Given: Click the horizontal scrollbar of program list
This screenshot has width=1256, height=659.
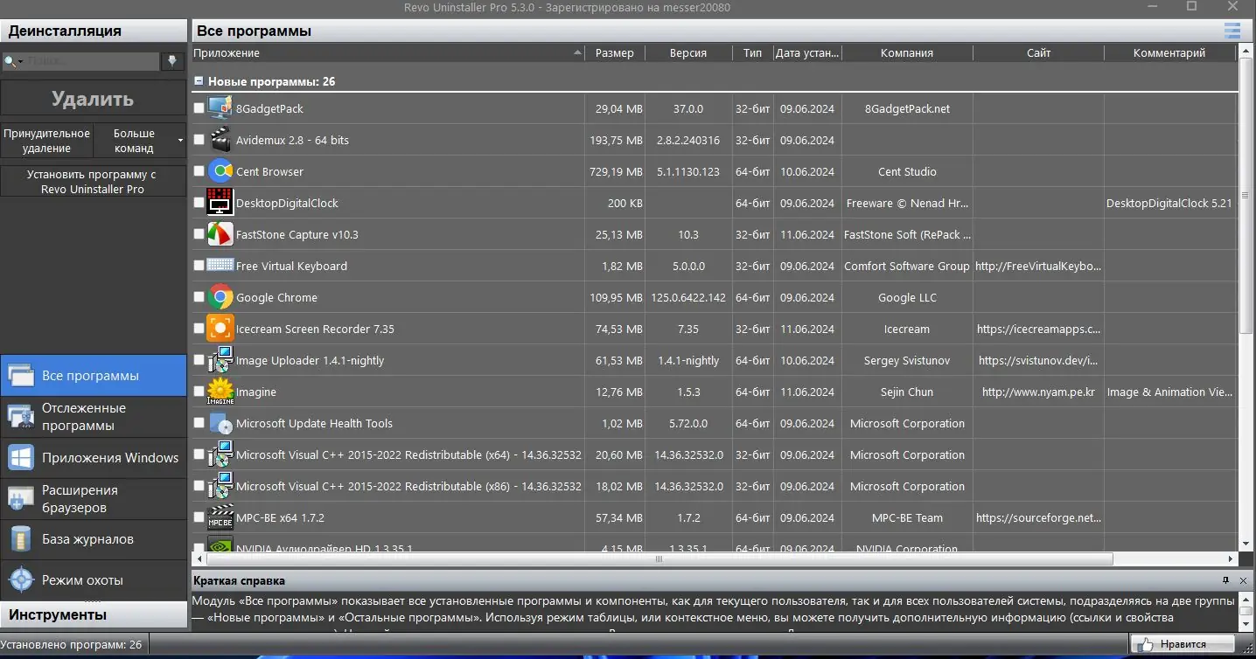Looking at the screenshot, I should pyautogui.click(x=659, y=558).
